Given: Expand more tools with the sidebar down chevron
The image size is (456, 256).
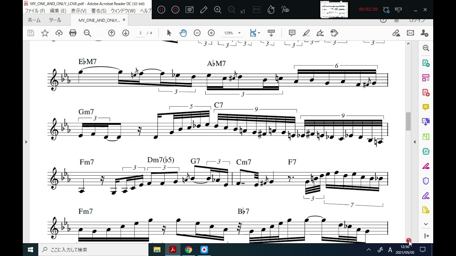Looking at the screenshot, I should [426, 224].
